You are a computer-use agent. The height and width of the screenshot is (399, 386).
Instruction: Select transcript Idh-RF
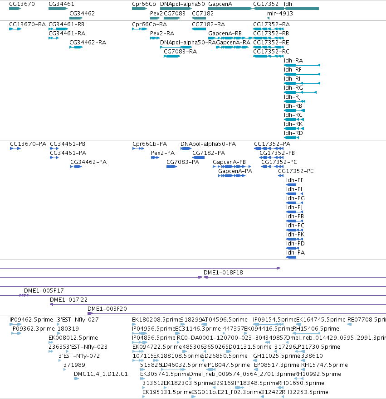(302, 74)
